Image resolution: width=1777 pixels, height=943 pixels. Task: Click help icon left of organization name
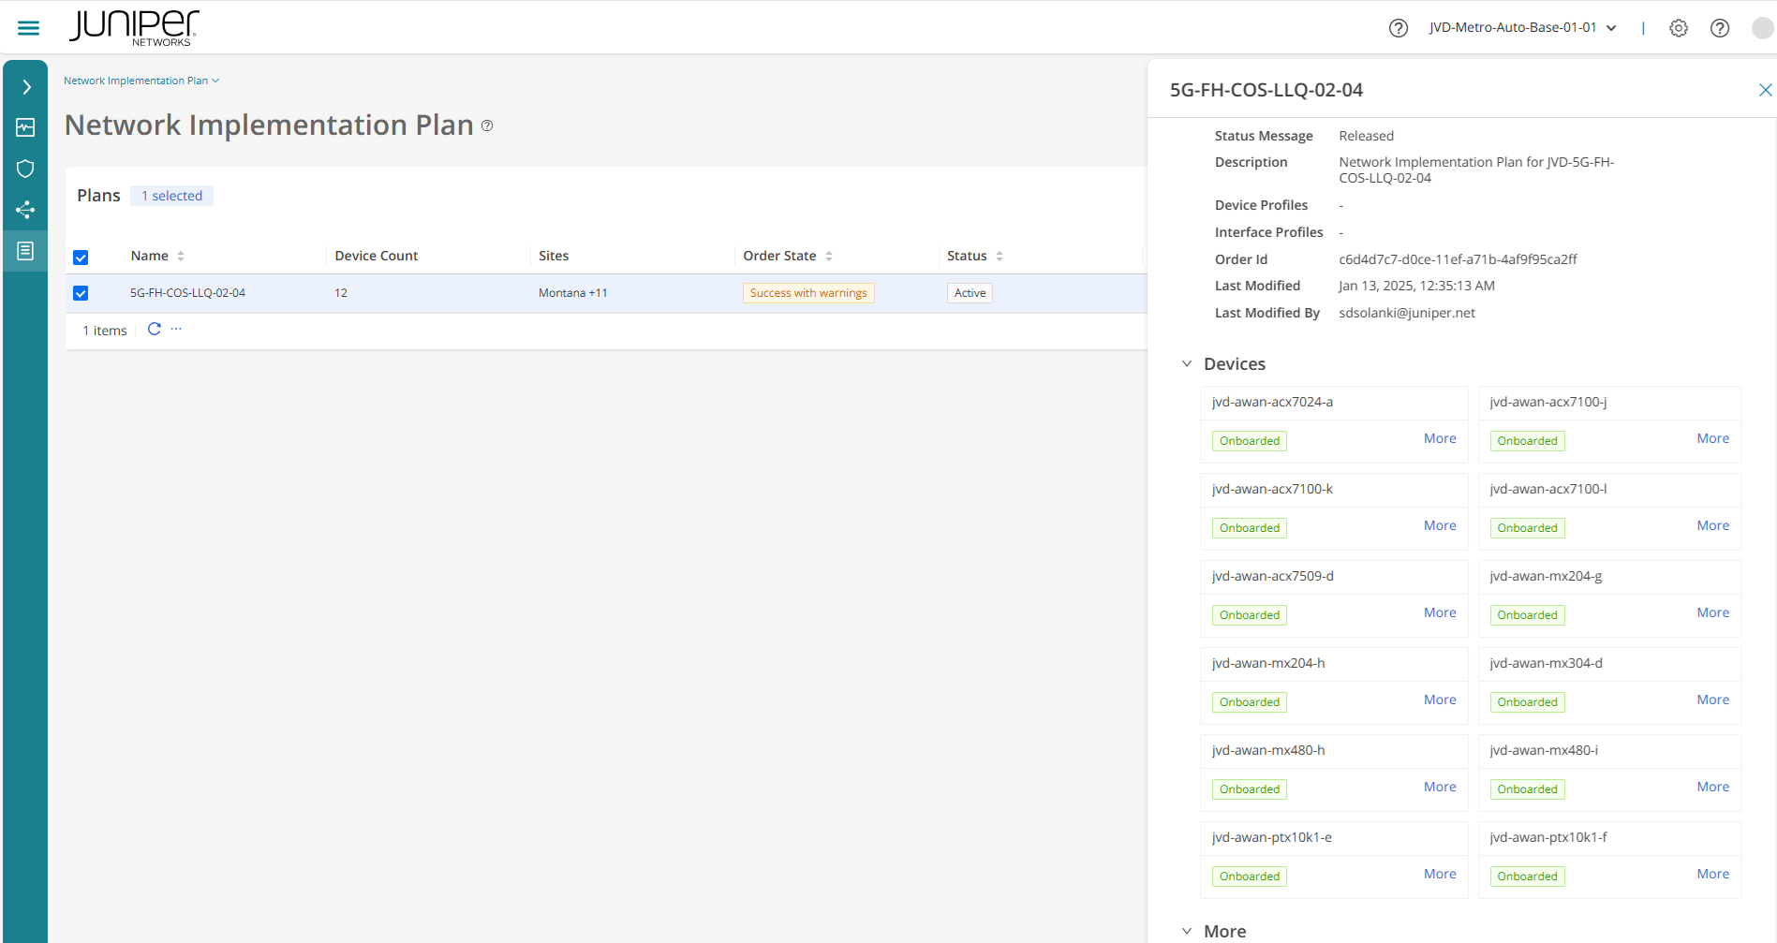1399,28
